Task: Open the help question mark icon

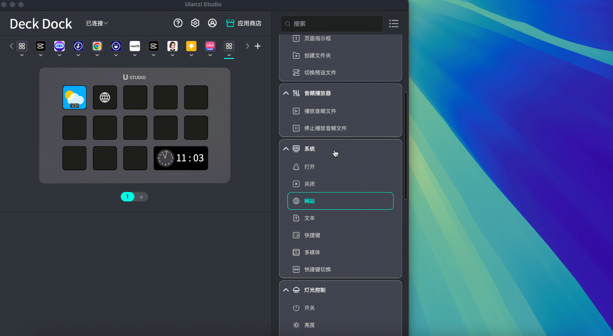Action: point(178,23)
